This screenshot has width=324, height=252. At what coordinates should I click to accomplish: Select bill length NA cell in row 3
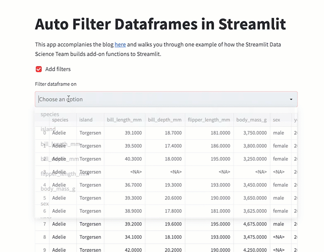pyautogui.click(x=125, y=172)
